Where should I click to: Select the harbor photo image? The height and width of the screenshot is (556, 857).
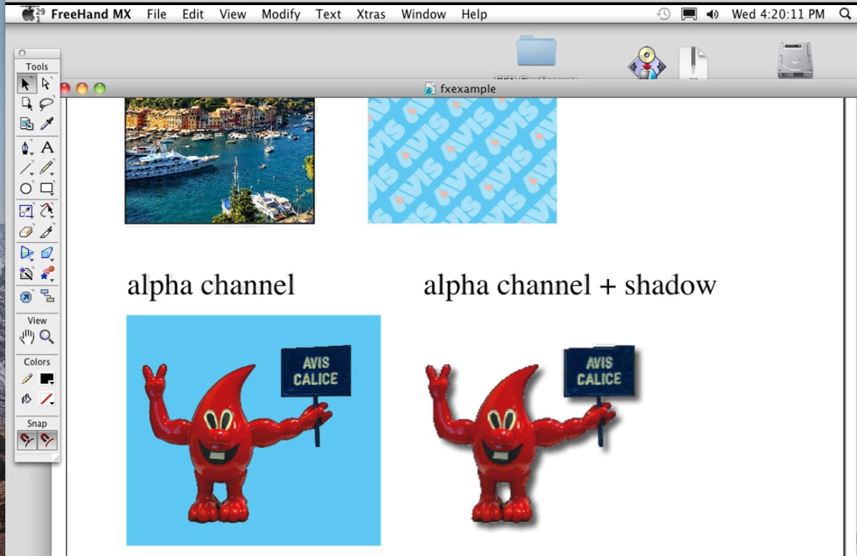[x=220, y=161]
